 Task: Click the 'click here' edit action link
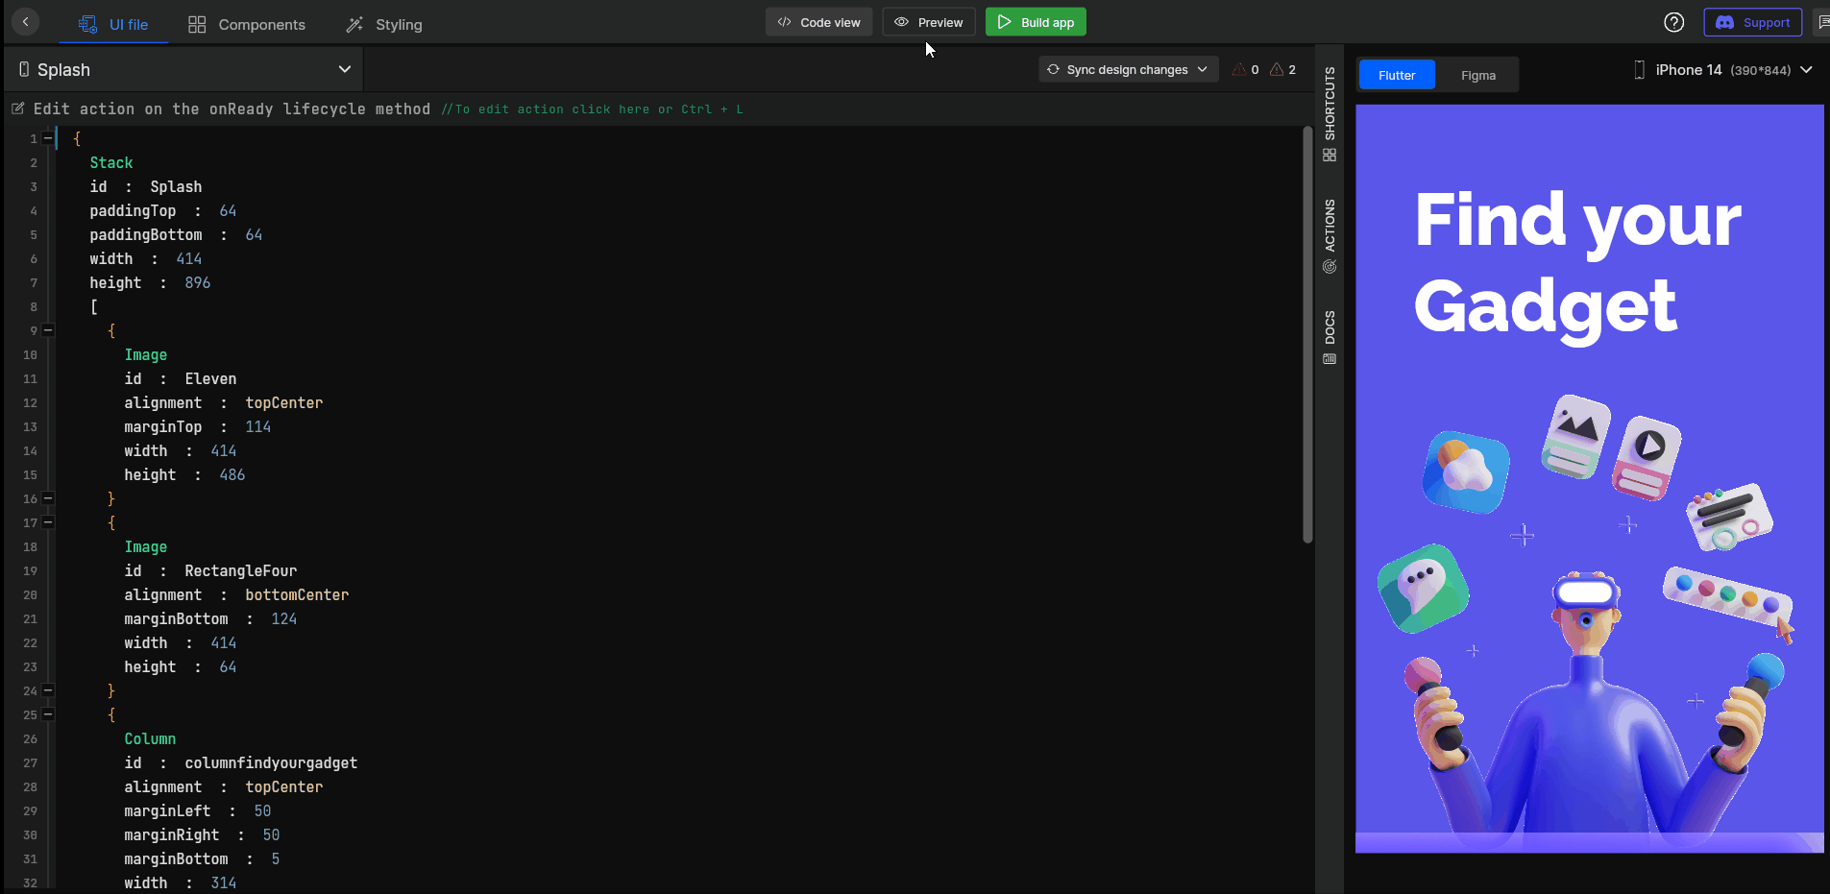[x=611, y=109]
